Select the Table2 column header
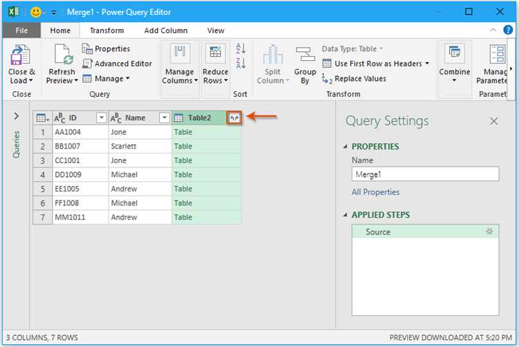This screenshot has width=519, height=347. click(x=199, y=118)
